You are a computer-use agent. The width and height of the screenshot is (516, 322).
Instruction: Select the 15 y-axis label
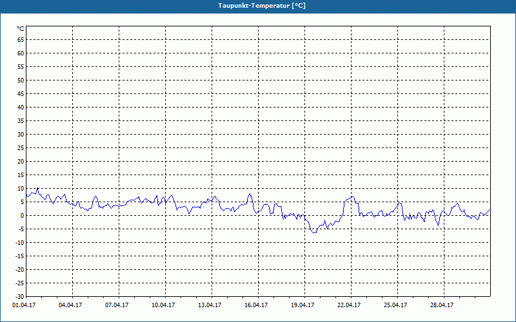[21, 175]
